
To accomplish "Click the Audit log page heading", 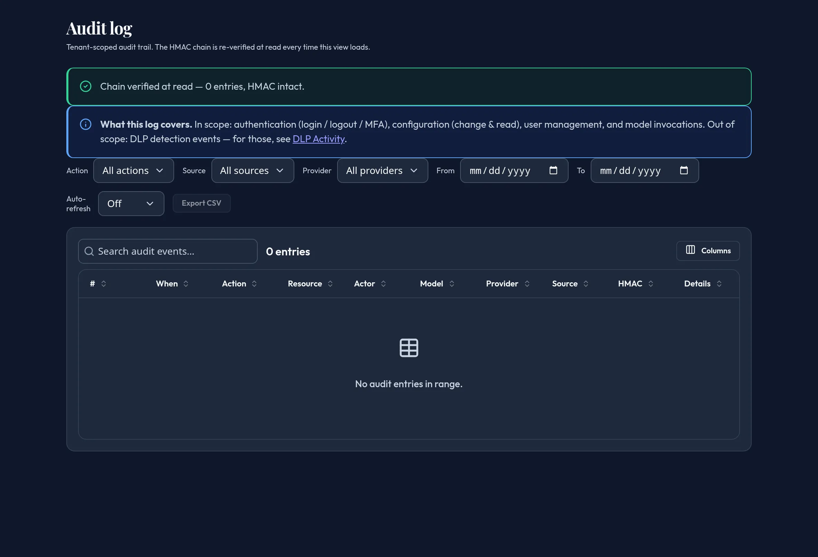I will pyautogui.click(x=99, y=29).
